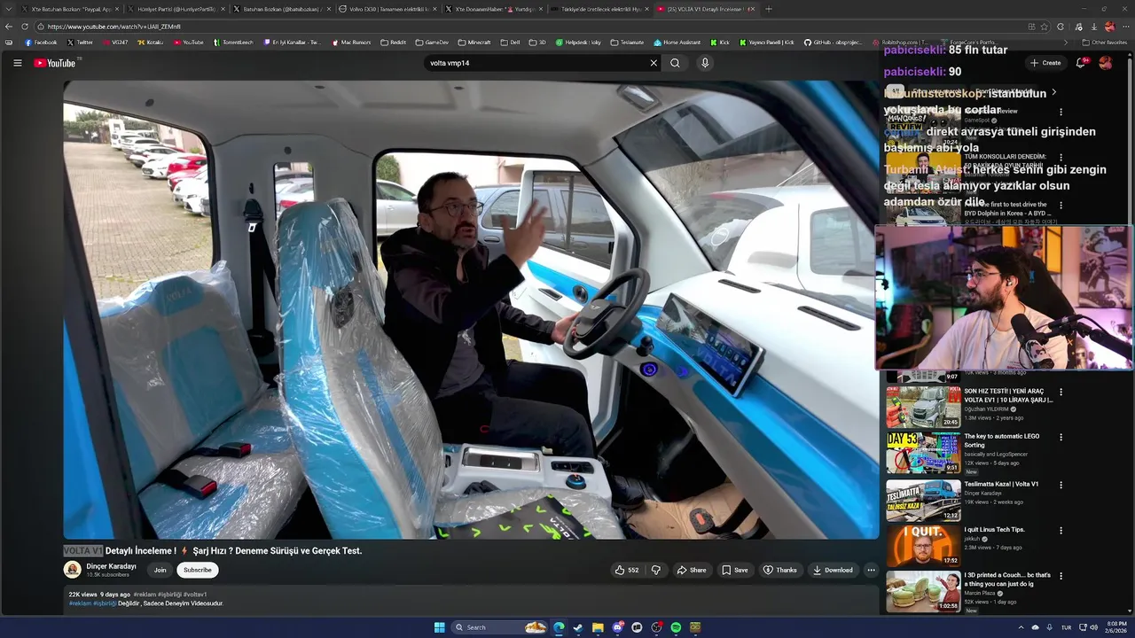This screenshot has width=1135, height=638.
Task: Open options for 'The key to automatic LEGO' video
Action: point(1061,437)
